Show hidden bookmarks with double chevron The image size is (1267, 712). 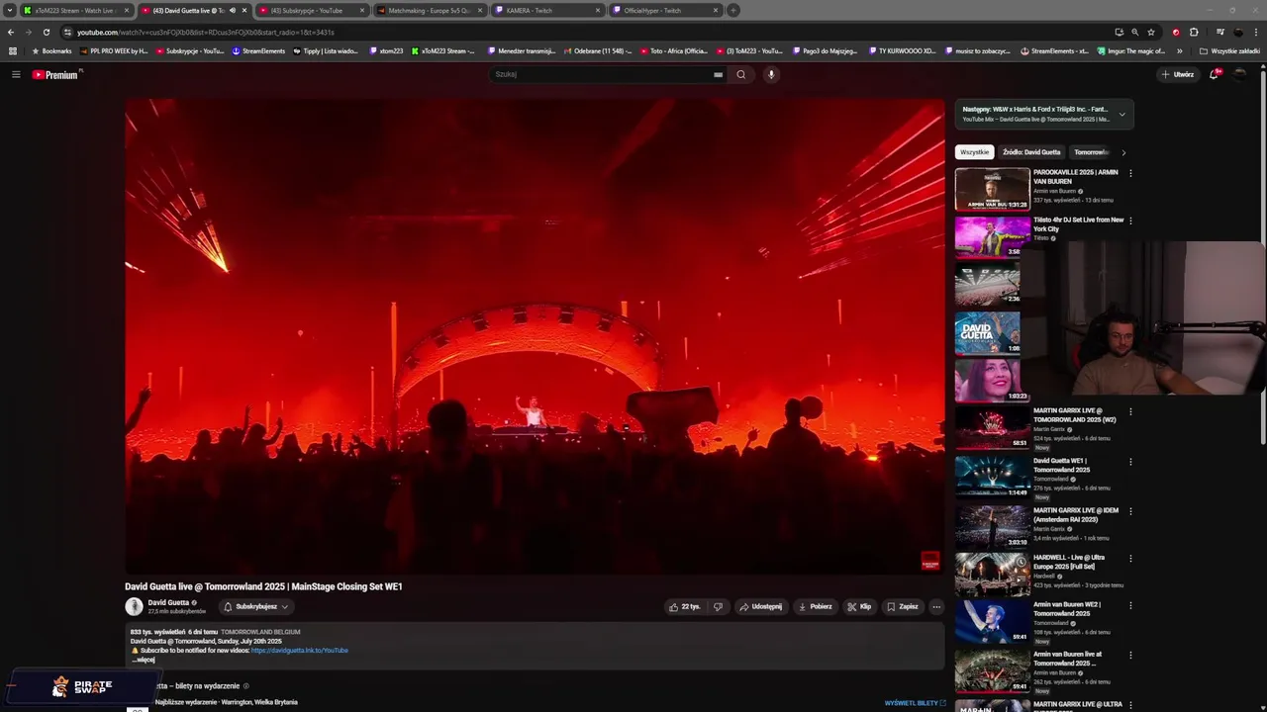pyautogui.click(x=1179, y=50)
